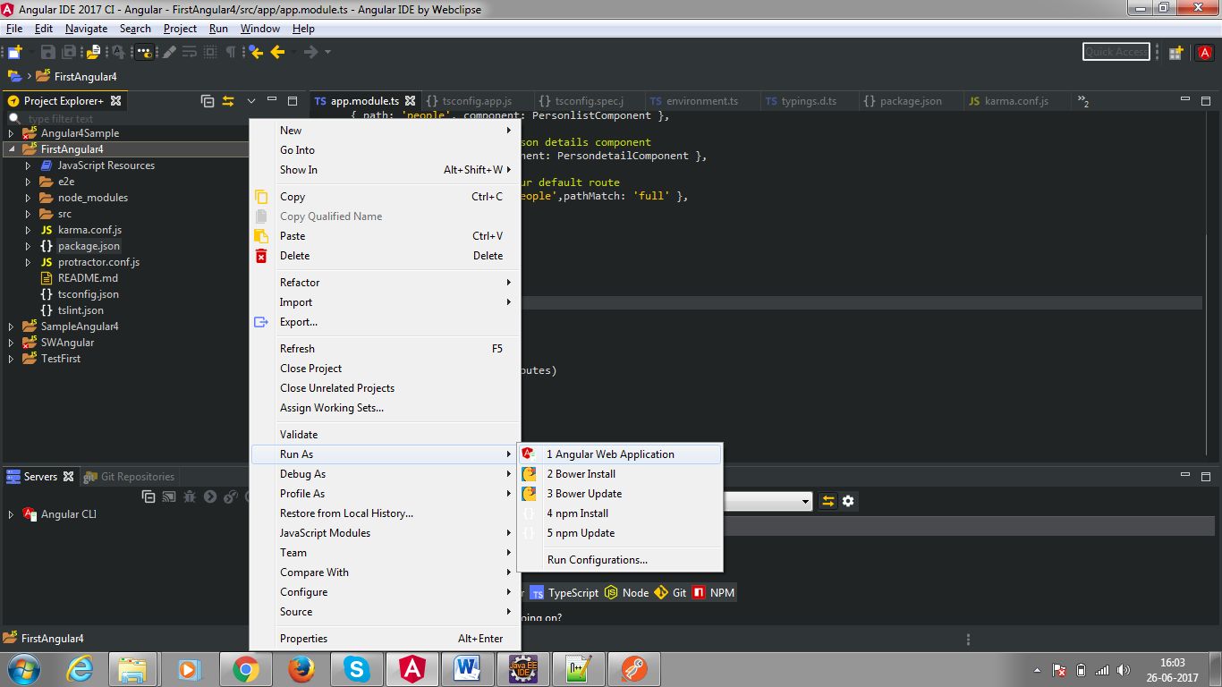
Task: Expand the node_modules folder
Action: pos(28,198)
